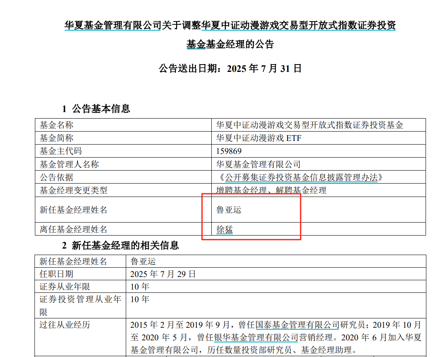Click the appointment date '2025年7月29日'
This screenshot has width=443, height=357.
[x=163, y=274]
